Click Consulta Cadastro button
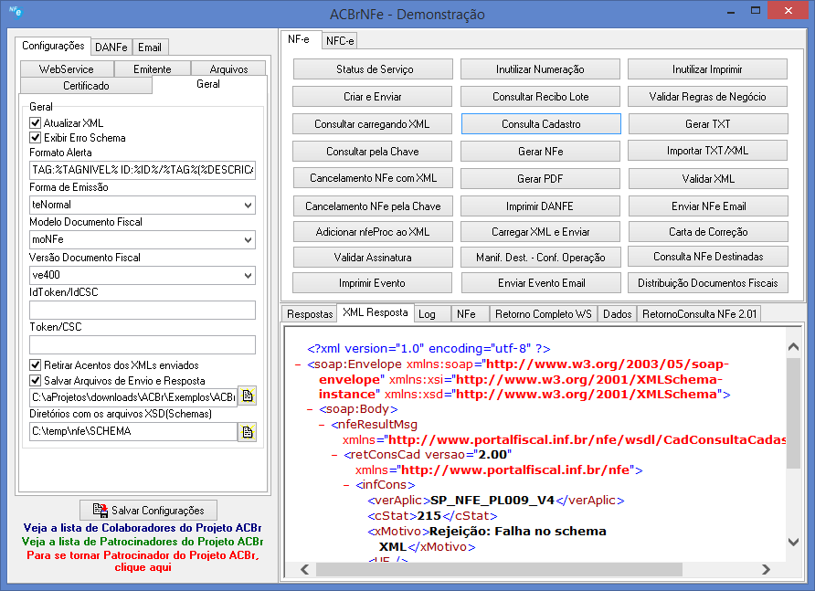815x591 pixels. click(x=541, y=124)
